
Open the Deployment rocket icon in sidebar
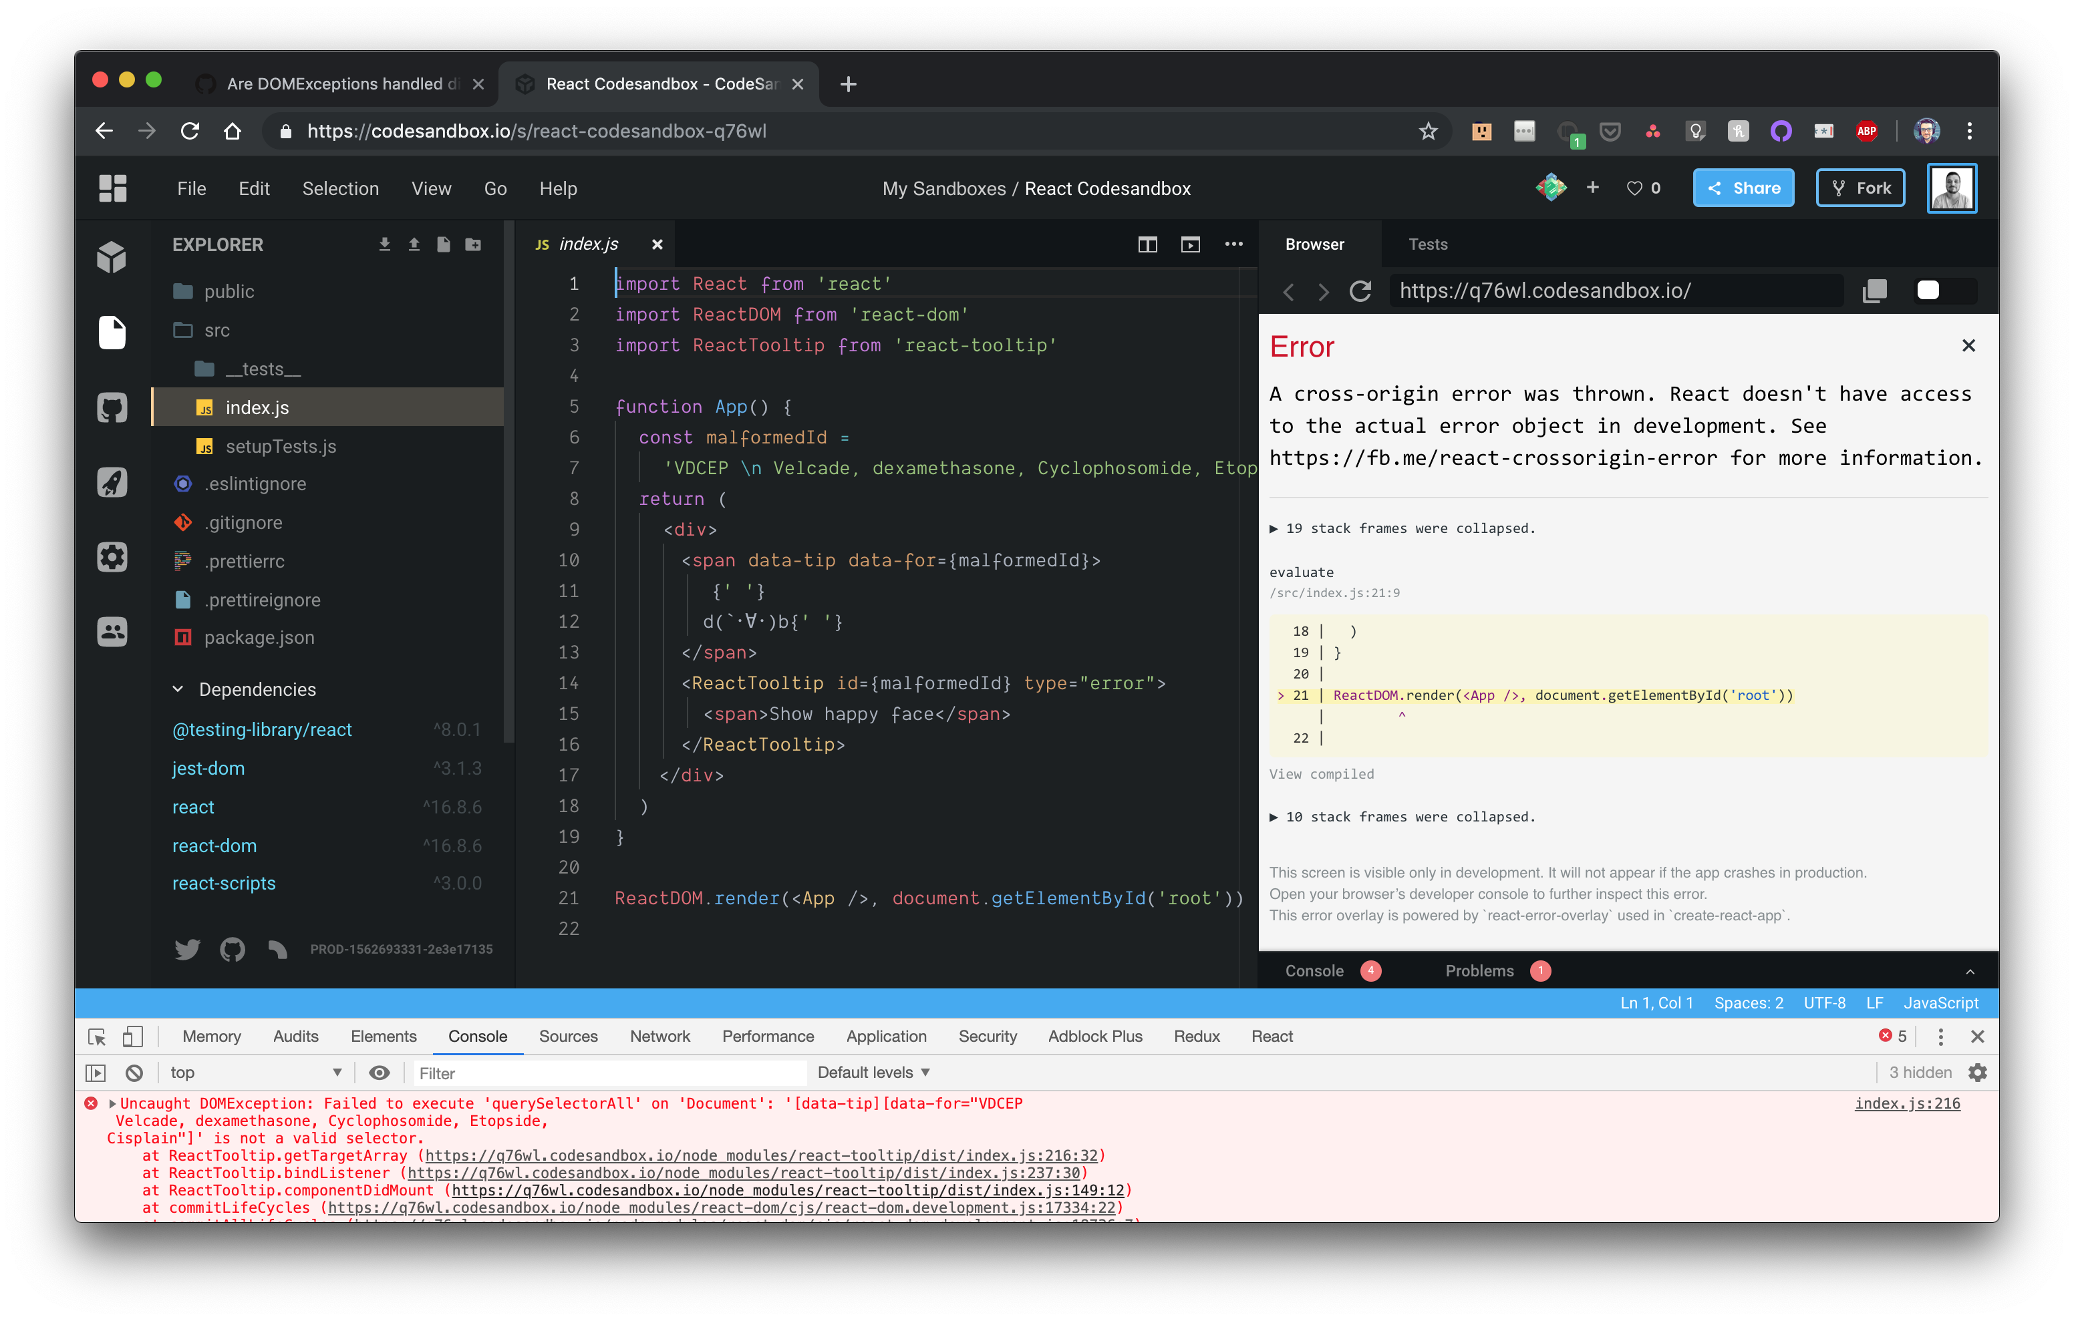pos(112,482)
